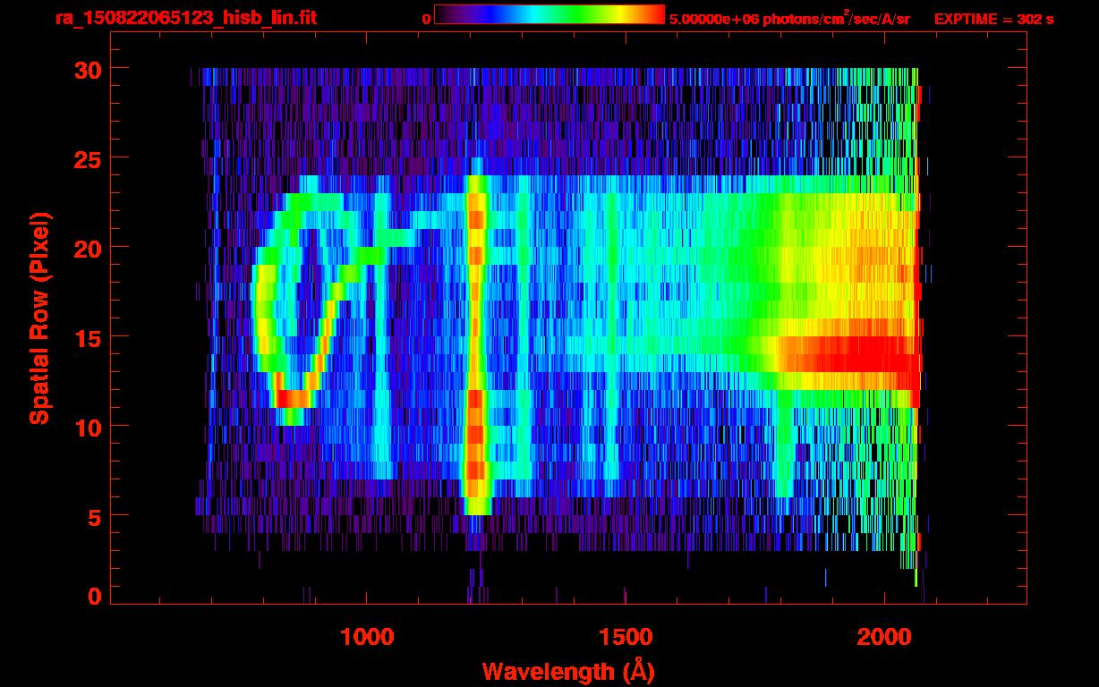
Task: Click the x-axis tick label 2000
Action: 883,636
